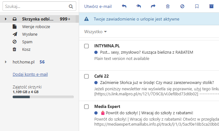
Task: Click unread dot on Media Expert message
Action: pyautogui.click(x=96, y=113)
